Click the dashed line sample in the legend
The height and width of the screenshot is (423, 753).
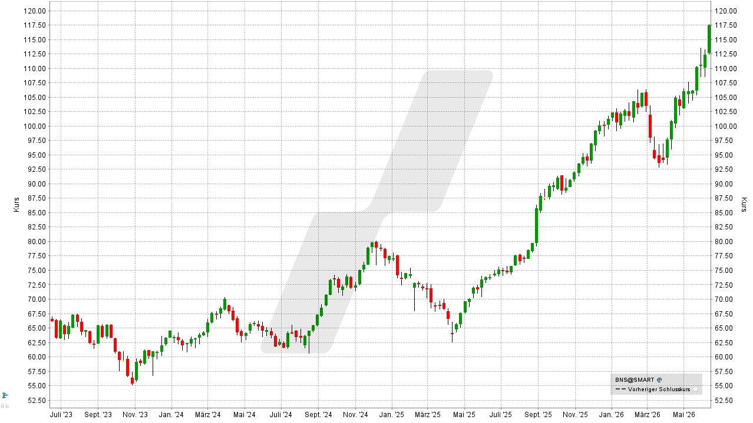pos(620,389)
